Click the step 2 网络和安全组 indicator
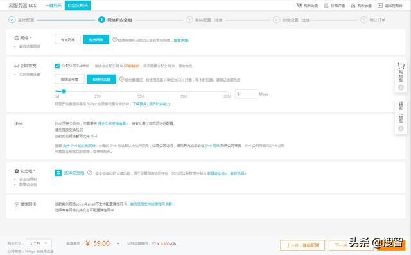Viewport: 411px width, 255px height. (x=101, y=20)
